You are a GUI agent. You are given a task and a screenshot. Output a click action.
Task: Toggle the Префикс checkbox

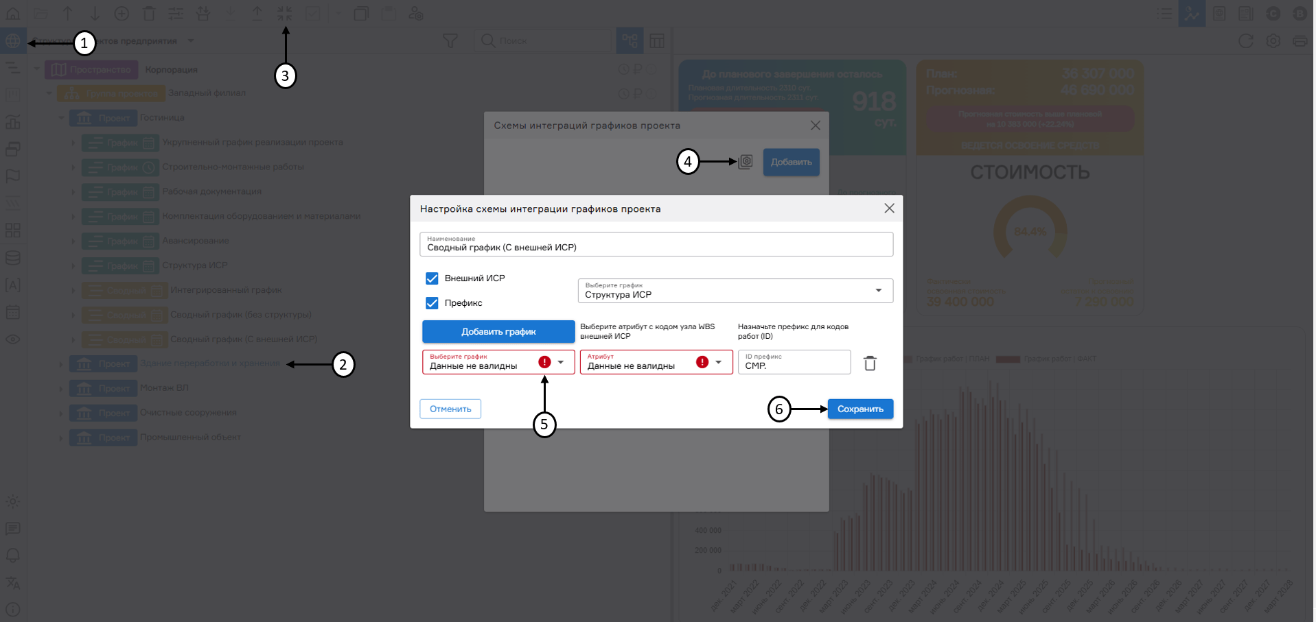pyautogui.click(x=432, y=303)
